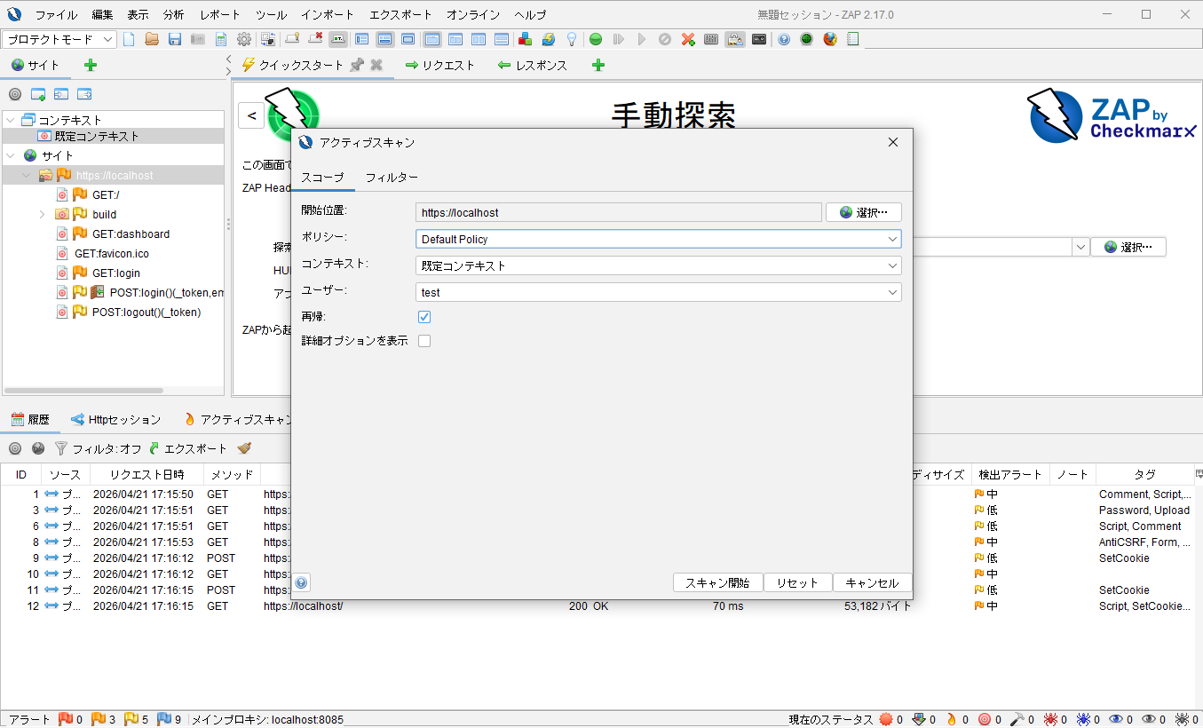Click the funnel filter icon in history
Image resolution: width=1203 pixels, height=728 pixels.
pyautogui.click(x=61, y=448)
